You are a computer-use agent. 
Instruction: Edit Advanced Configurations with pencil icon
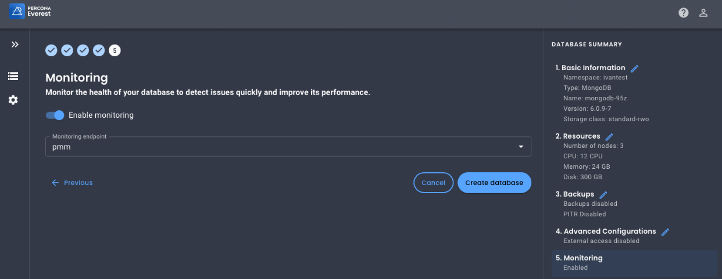point(665,232)
